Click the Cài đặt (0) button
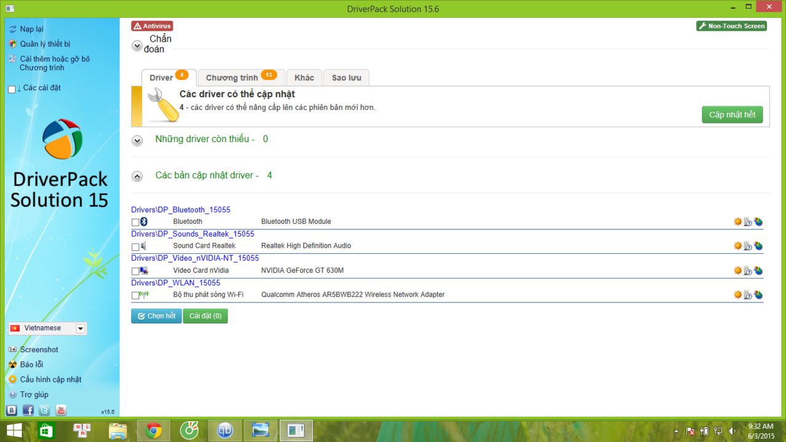The image size is (786, 442). click(x=205, y=316)
